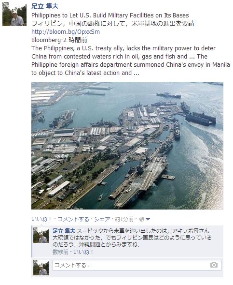Click コメントする under the post
233x285 pixels.
pos(73,219)
